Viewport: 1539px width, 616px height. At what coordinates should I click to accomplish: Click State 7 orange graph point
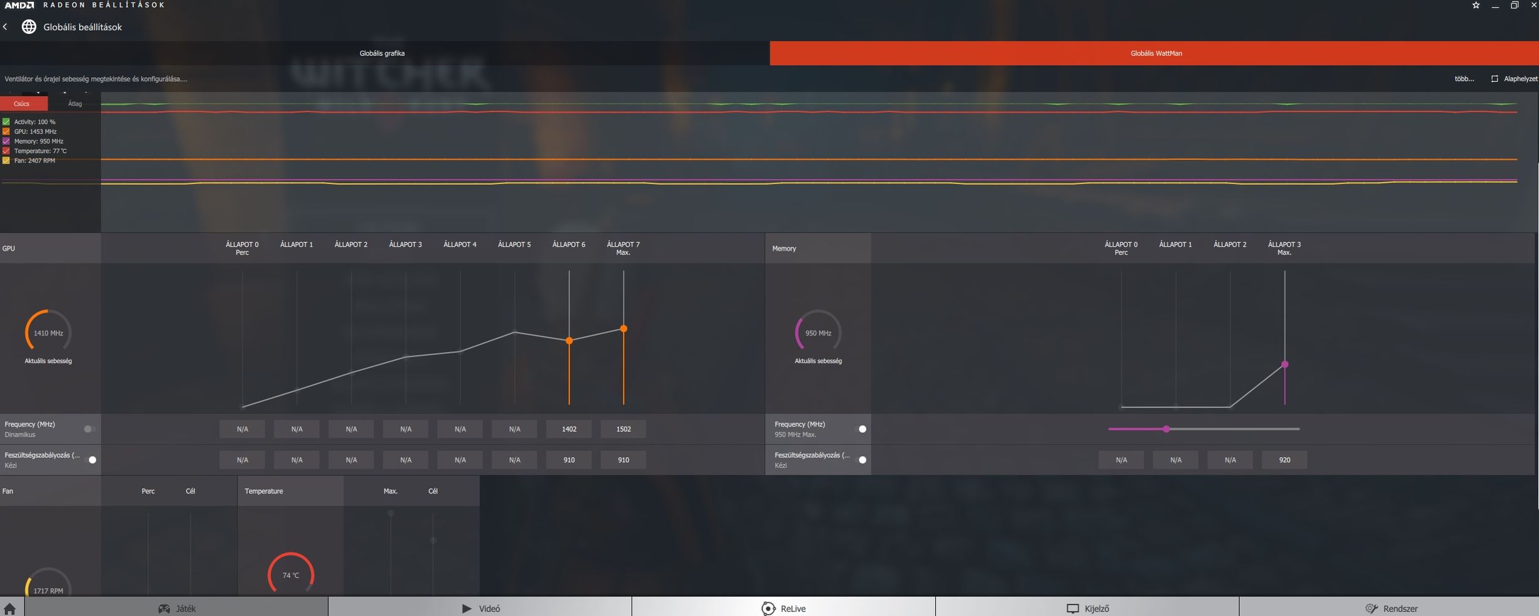click(x=623, y=329)
